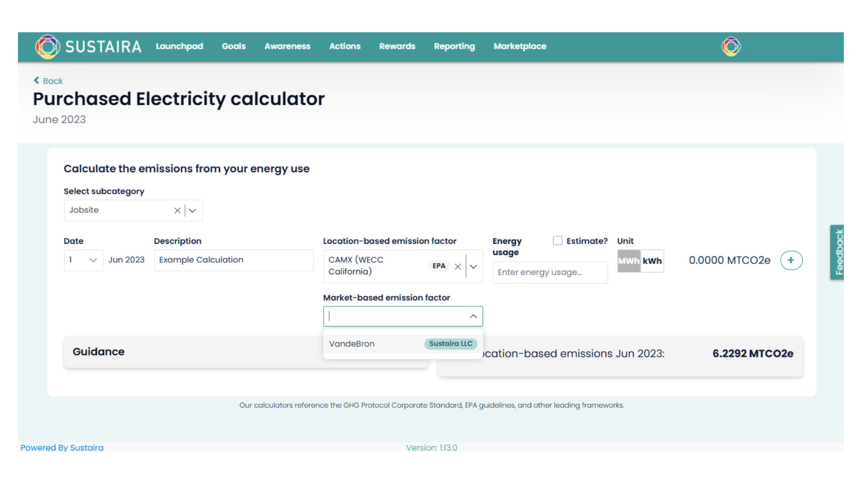This screenshot has height=484, width=862.
Task: Clear the Jobsite subcategory with X icon
Action: click(x=177, y=211)
